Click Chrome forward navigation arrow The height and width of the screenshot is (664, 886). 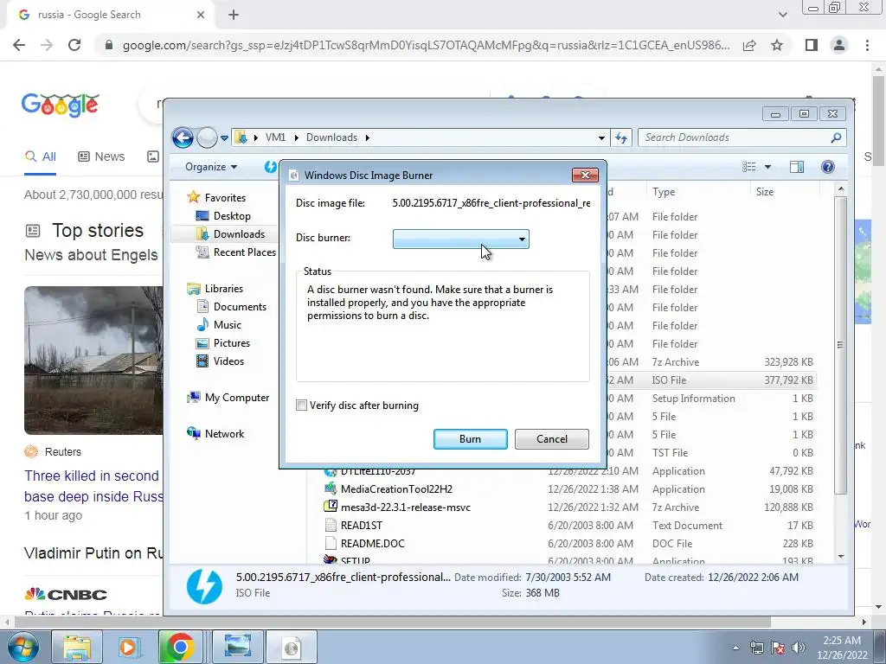pyautogui.click(x=47, y=45)
